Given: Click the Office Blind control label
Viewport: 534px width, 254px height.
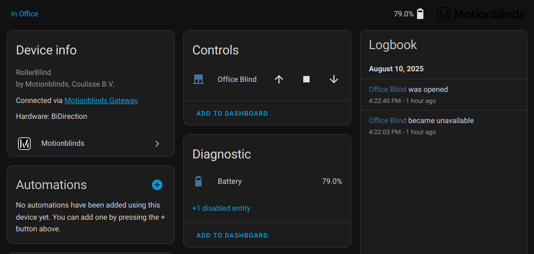Looking at the screenshot, I should (x=237, y=79).
